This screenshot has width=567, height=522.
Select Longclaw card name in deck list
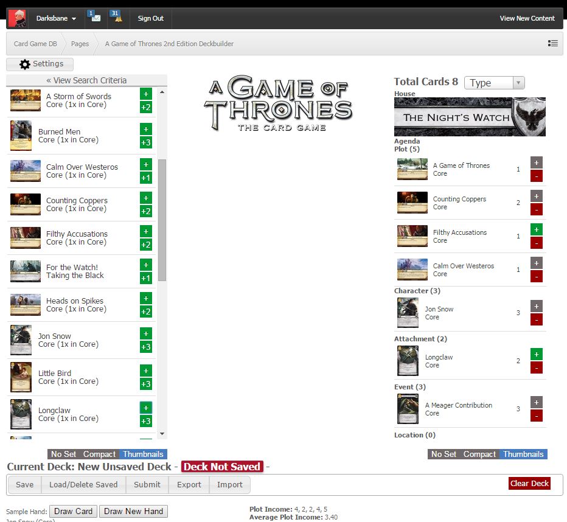point(439,357)
